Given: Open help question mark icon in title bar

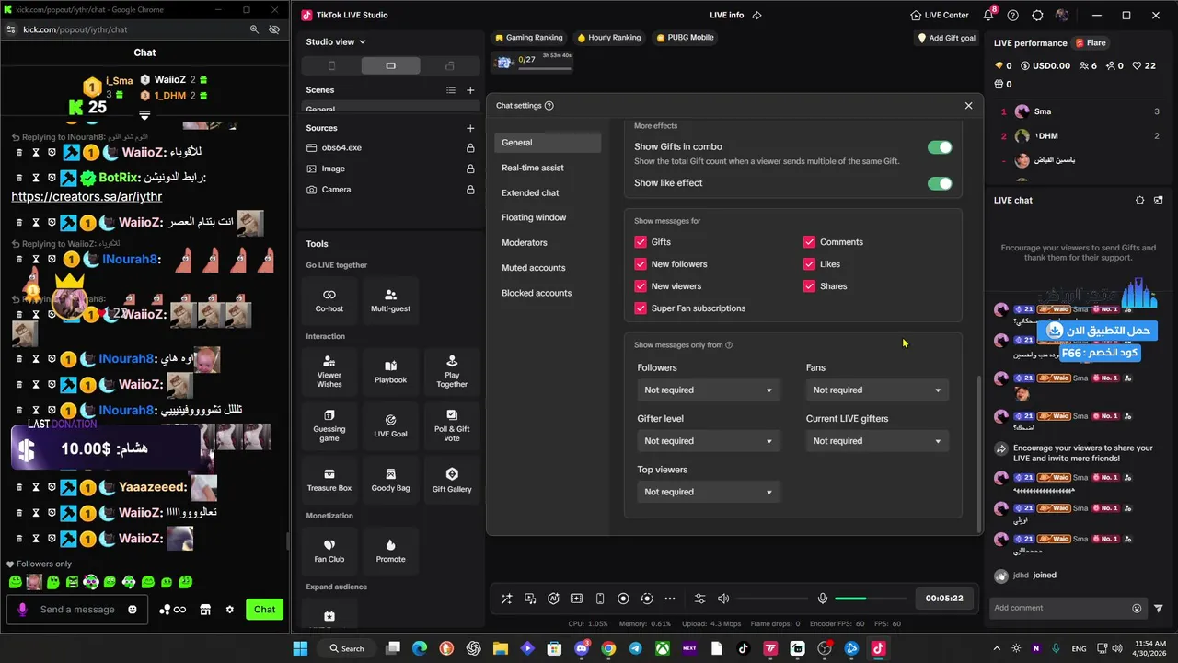Looking at the screenshot, I should (1013, 15).
